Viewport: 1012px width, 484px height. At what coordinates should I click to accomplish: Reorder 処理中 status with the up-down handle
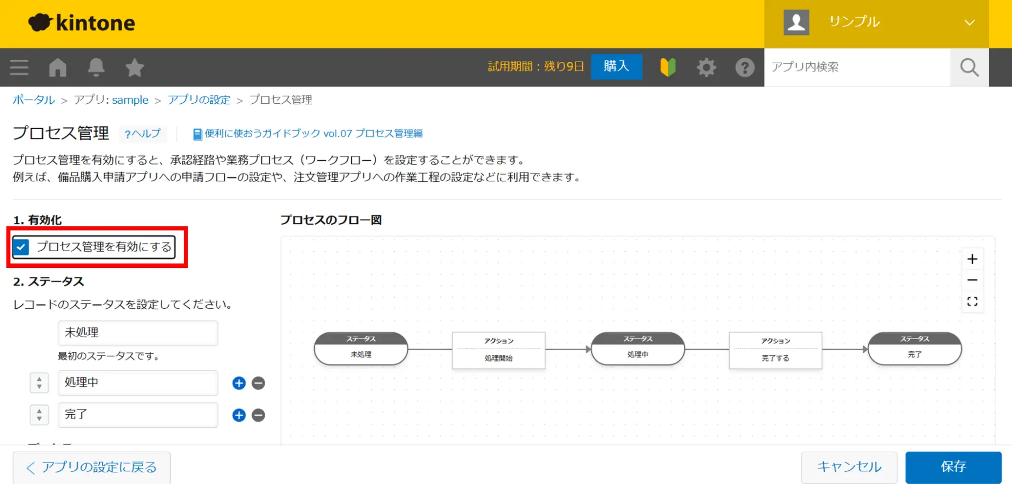[39, 383]
